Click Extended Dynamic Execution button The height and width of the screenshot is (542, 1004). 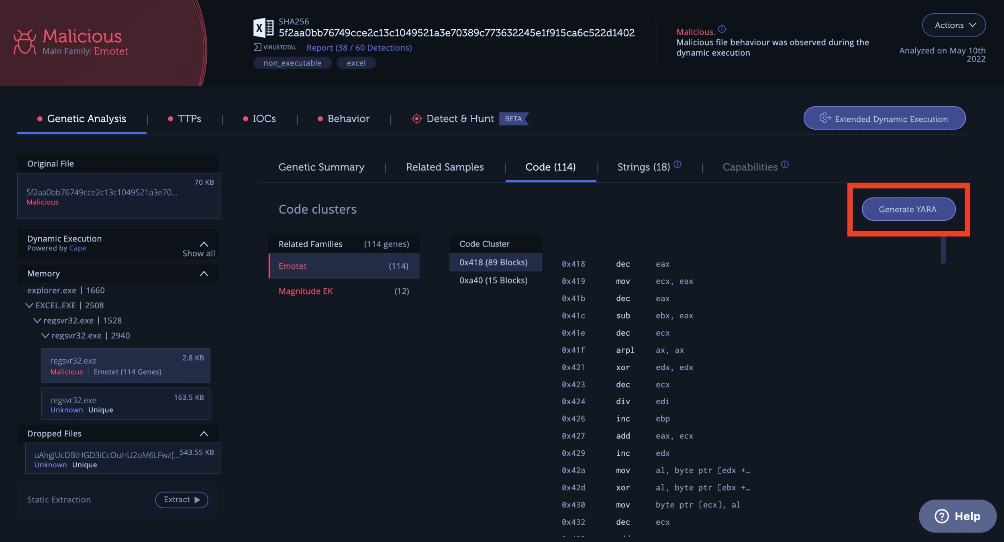(884, 118)
